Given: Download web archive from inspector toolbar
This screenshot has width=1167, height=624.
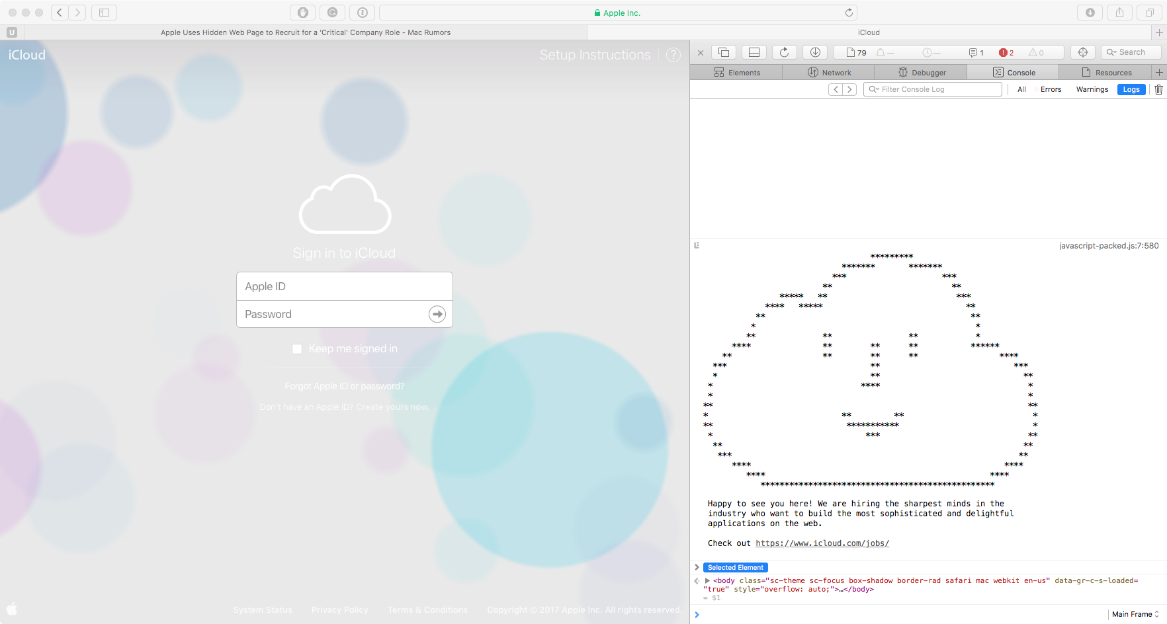Looking at the screenshot, I should pos(815,52).
